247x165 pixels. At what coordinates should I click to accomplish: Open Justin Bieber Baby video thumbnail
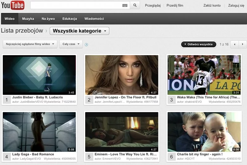click(39, 75)
